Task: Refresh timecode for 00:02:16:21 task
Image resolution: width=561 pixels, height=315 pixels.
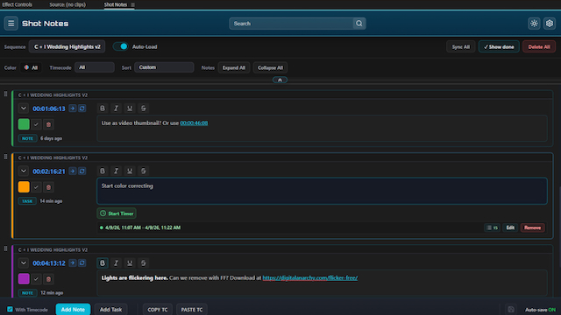Action: click(x=82, y=171)
